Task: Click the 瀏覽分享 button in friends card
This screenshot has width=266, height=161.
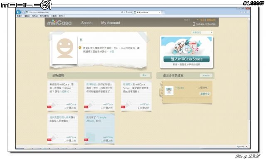Action: 205,94
